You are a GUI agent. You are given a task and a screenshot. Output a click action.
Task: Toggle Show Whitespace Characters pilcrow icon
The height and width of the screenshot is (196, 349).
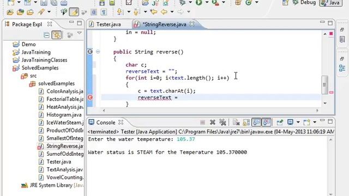(104, 12)
